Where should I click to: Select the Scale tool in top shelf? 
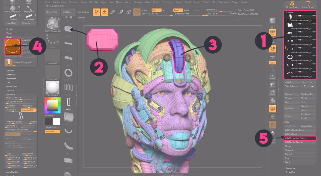tap(121, 12)
